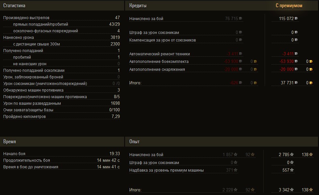Click the С премиумом column header
Image resolution: width=319 pixels, height=195 pixels.
289,6
